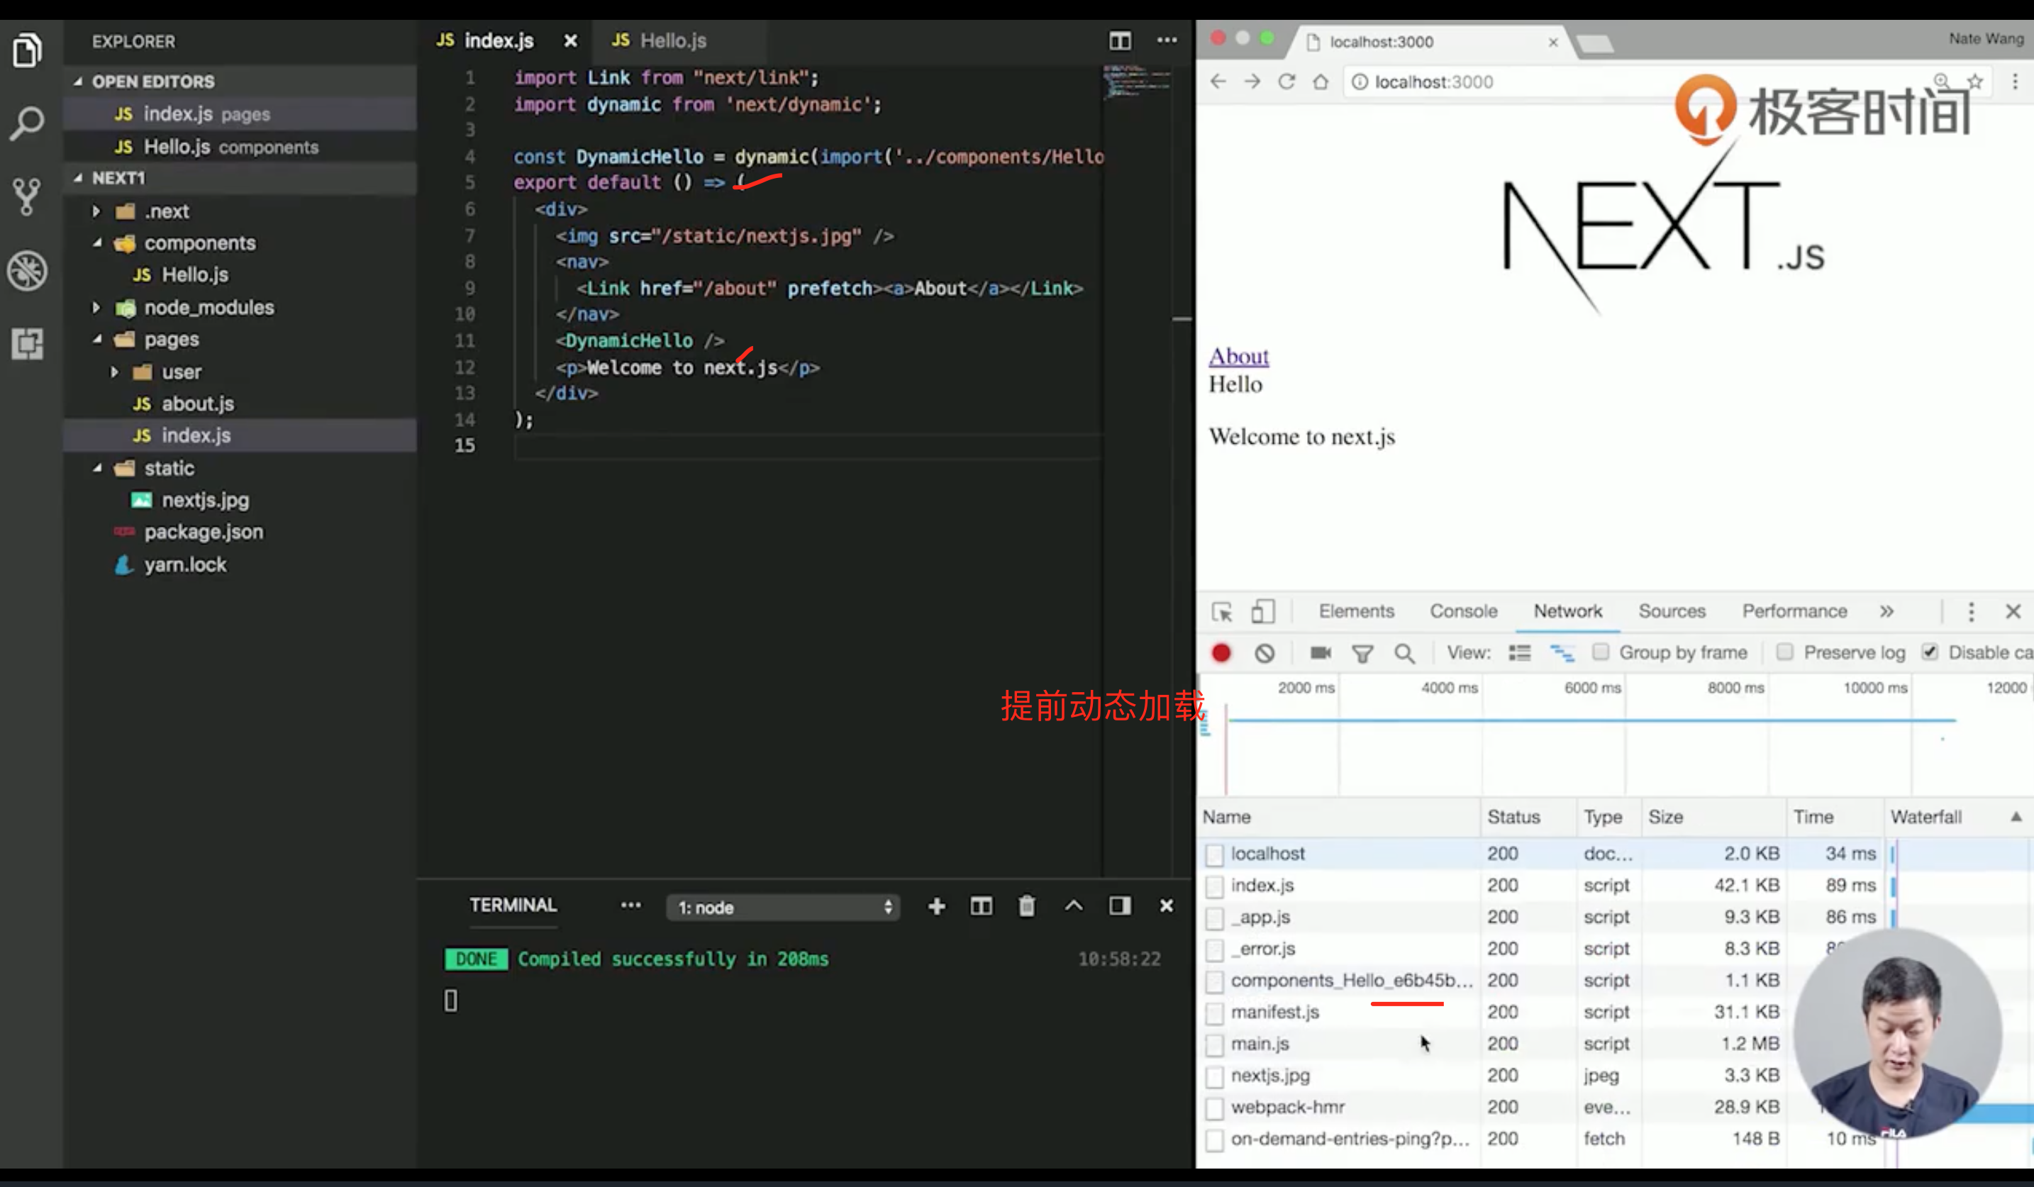Open the Debug view in activity bar
Viewport: 2034px width, 1187px height.
28,270
